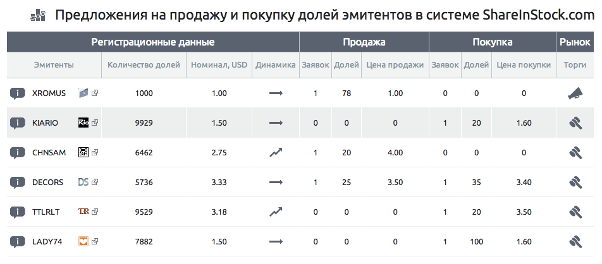Click the gavel auction icon for KIARIO
This screenshot has width=602, height=264.
[x=575, y=123]
